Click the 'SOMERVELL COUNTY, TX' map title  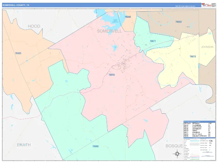pos(16,5)
